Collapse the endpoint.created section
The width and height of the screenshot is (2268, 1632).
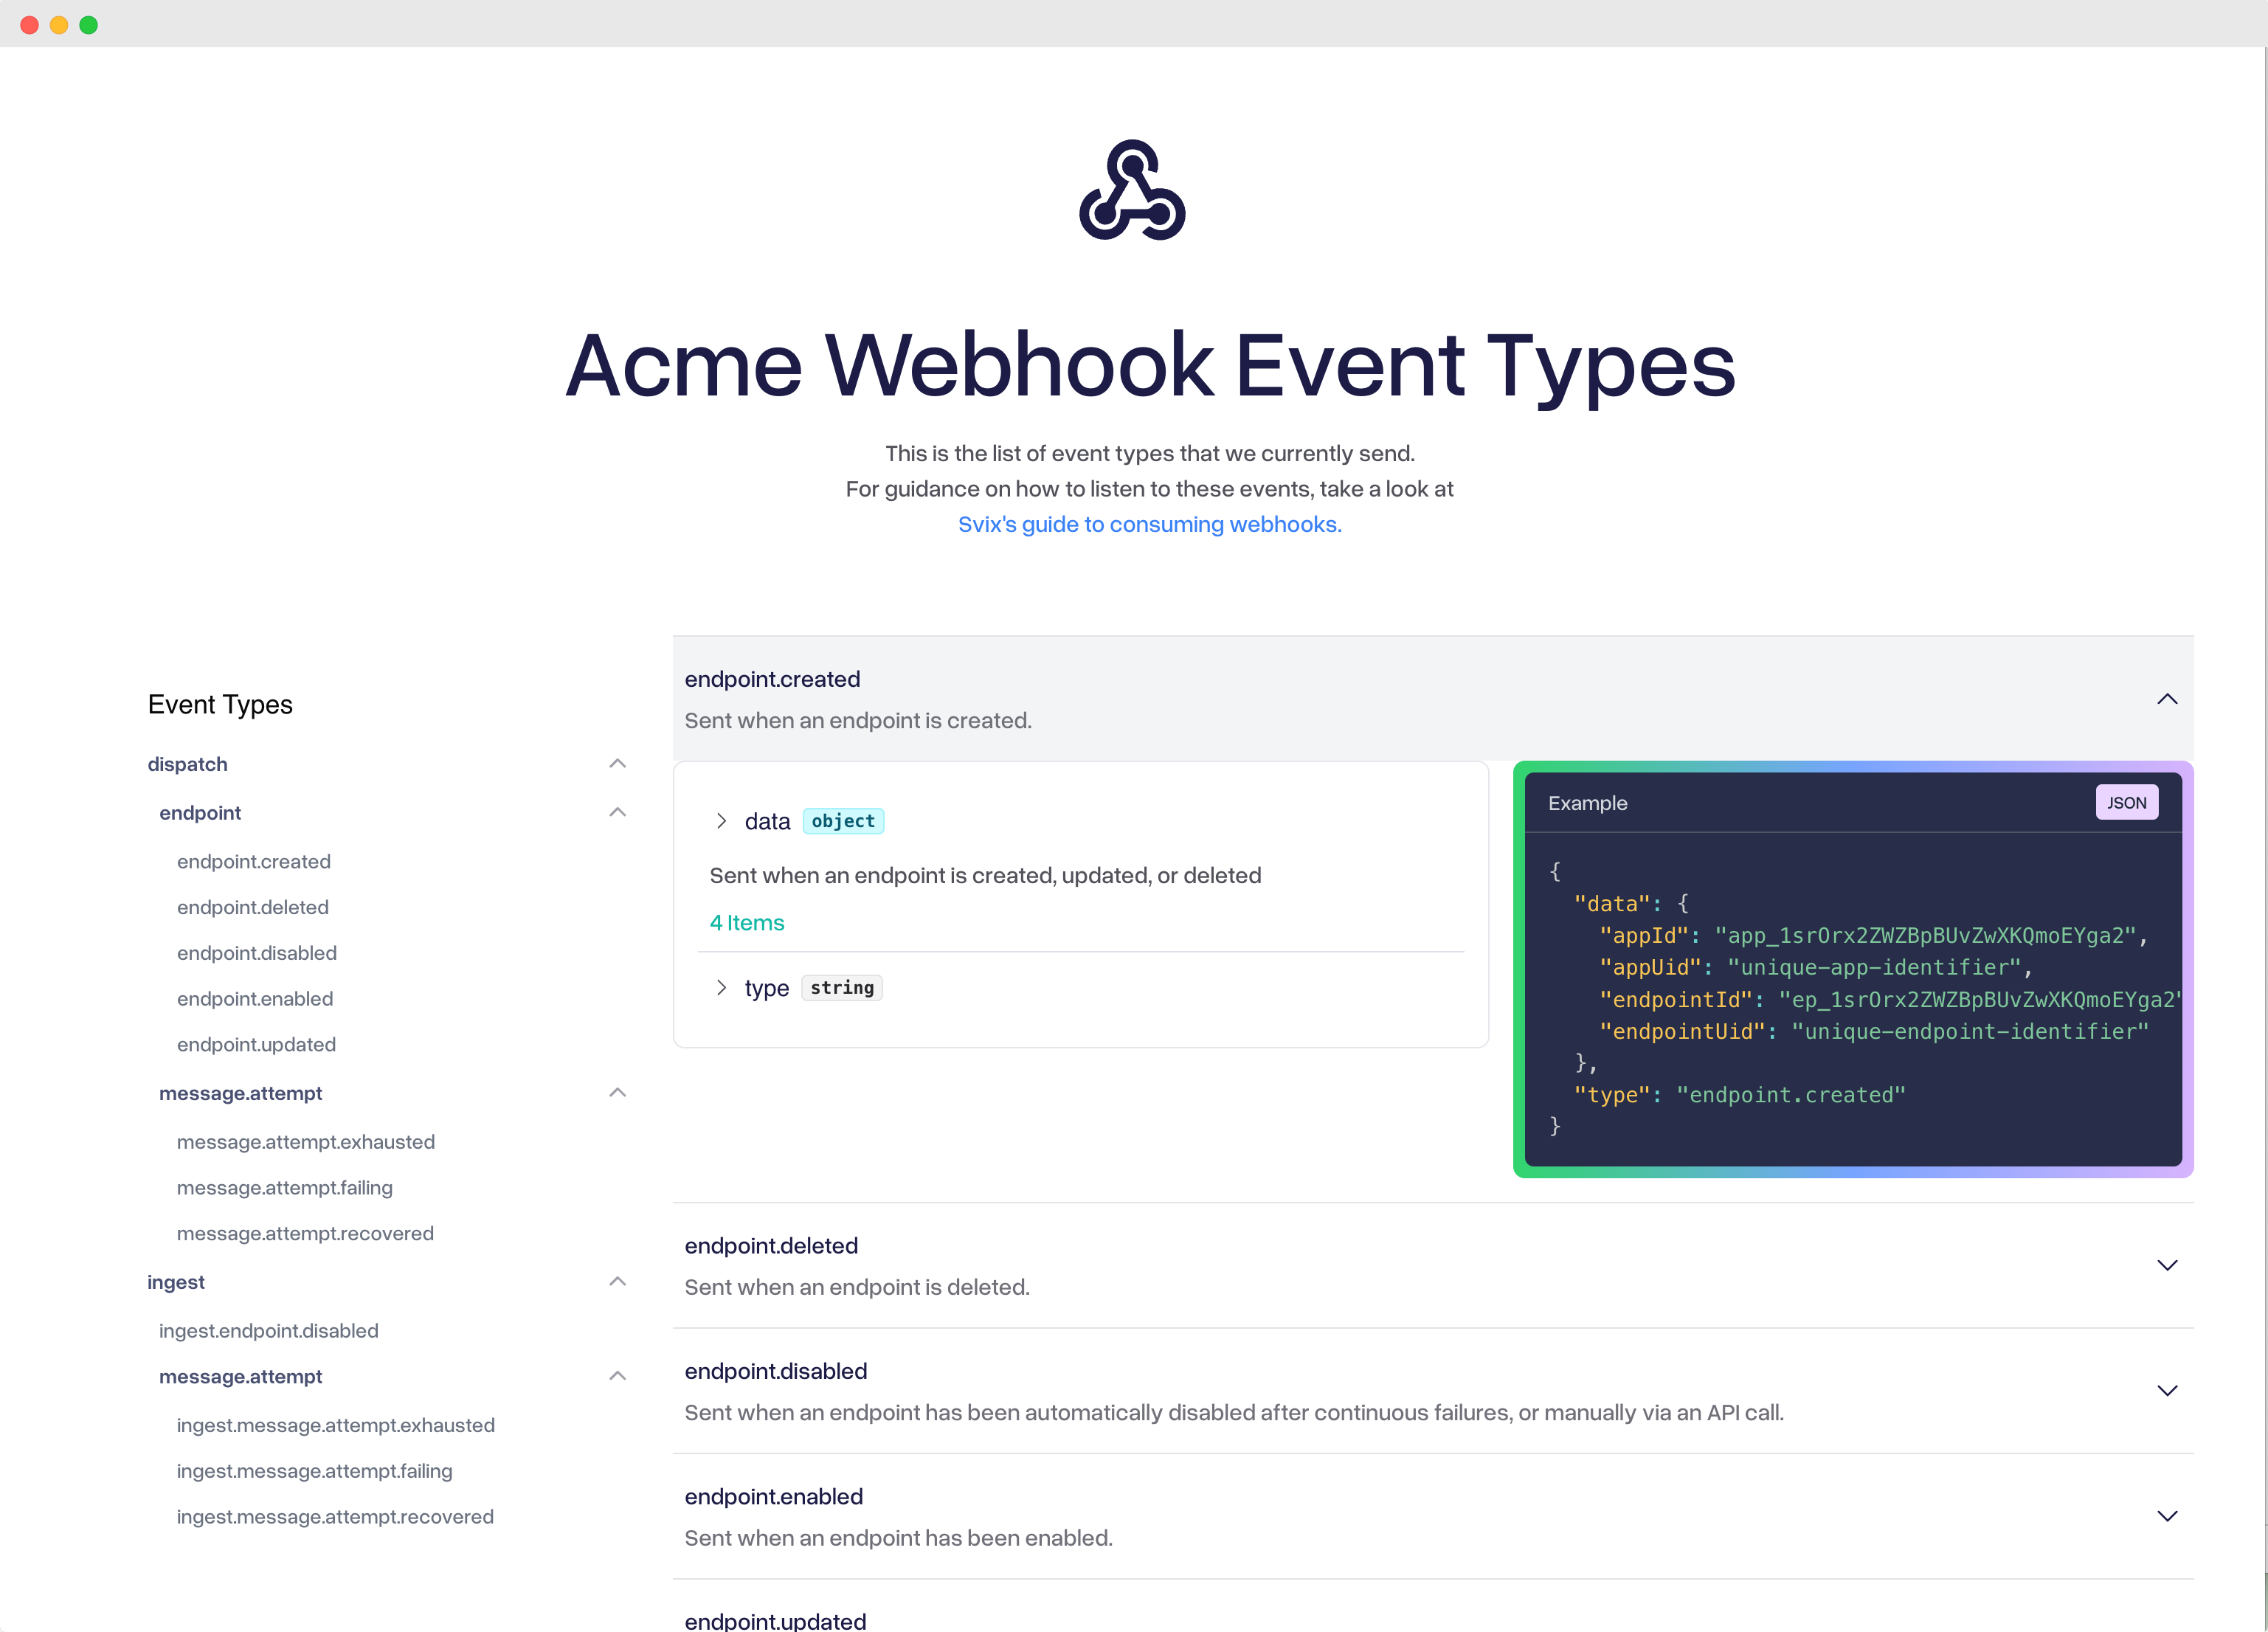tap(2167, 699)
